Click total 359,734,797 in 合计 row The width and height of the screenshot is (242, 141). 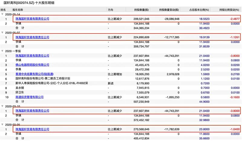[x=141, y=46]
